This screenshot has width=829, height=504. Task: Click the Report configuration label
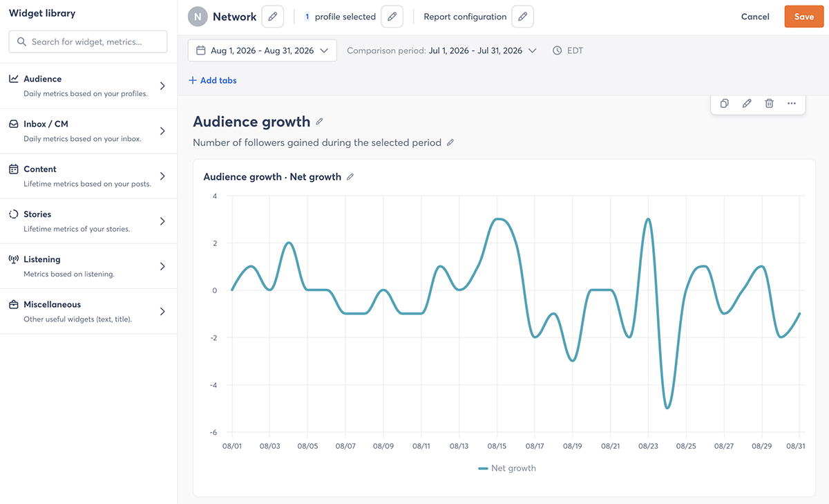click(x=465, y=17)
